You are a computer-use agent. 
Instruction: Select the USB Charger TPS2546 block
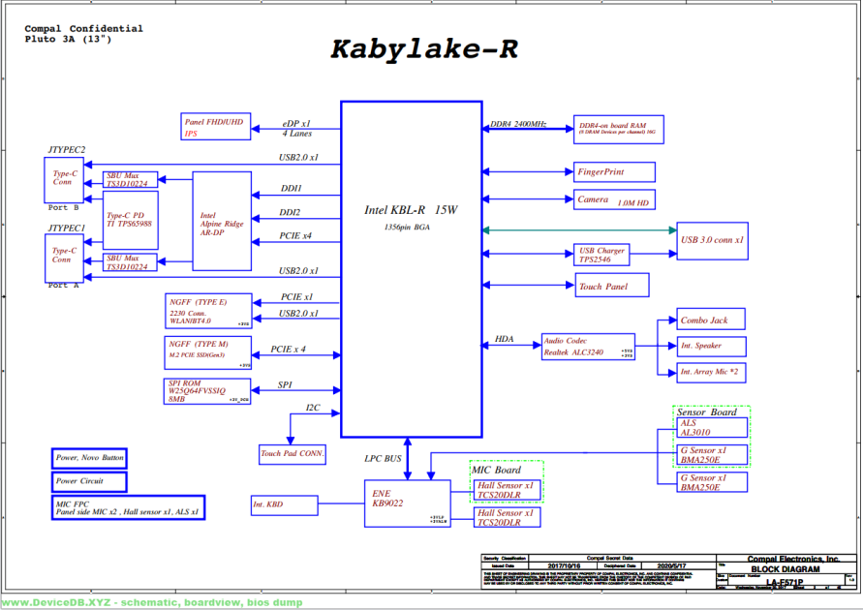[601, 255]
